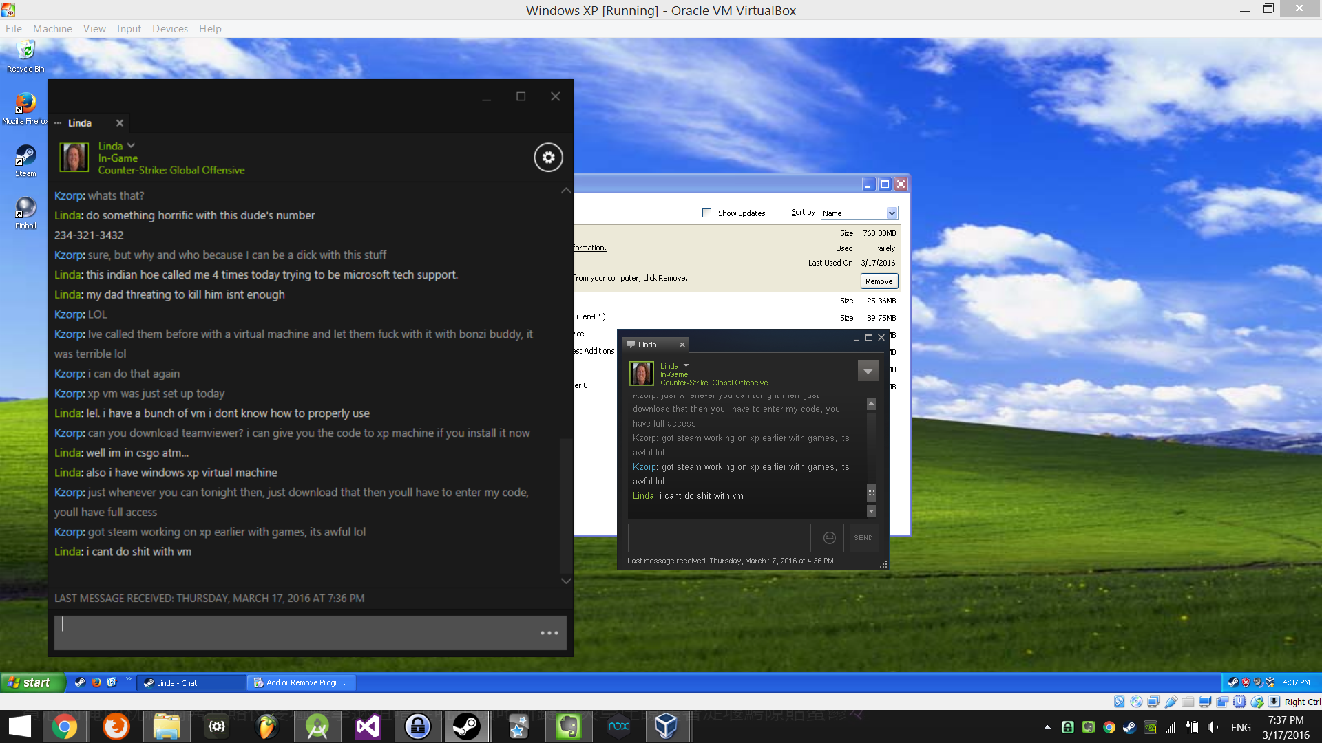
Task: Open chat settings gear in Linda chat
Action: 548,158
